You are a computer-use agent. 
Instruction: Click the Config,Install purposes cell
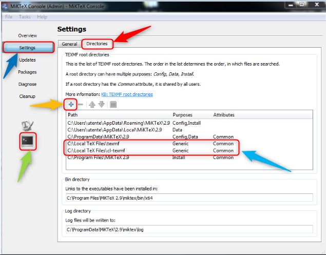(x=187, y=123)
